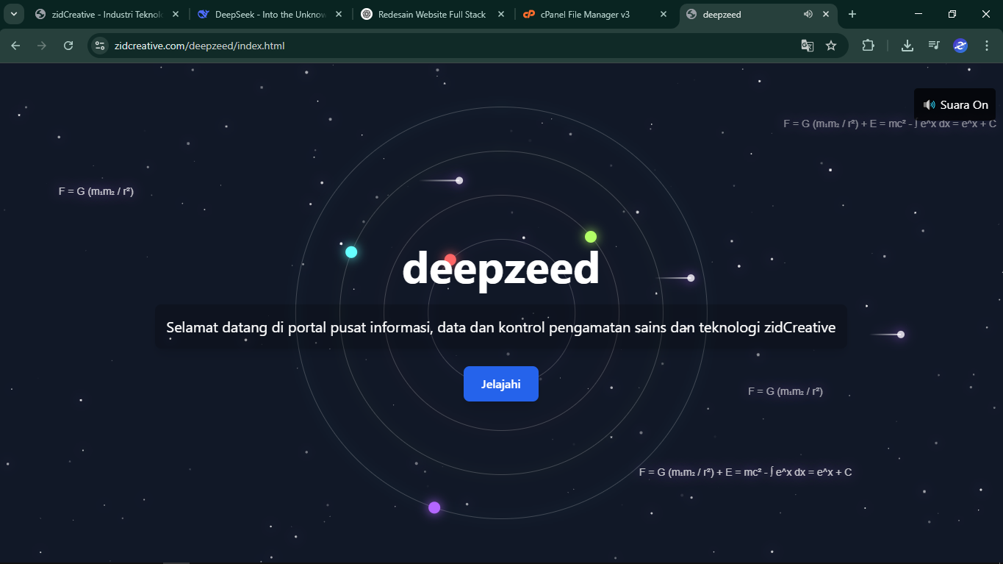The image size is (1003, 564).
Task: Open the Downloads icon
Action: pos(907,46)
